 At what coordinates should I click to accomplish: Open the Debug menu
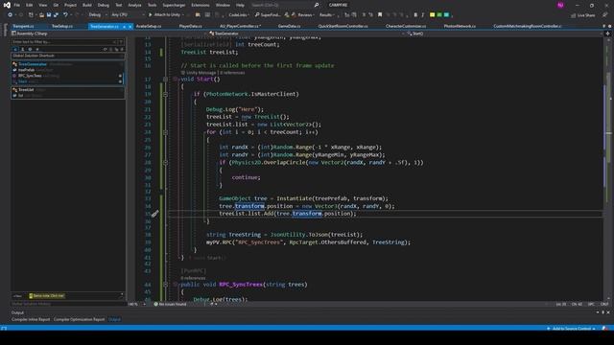point(104,5)
